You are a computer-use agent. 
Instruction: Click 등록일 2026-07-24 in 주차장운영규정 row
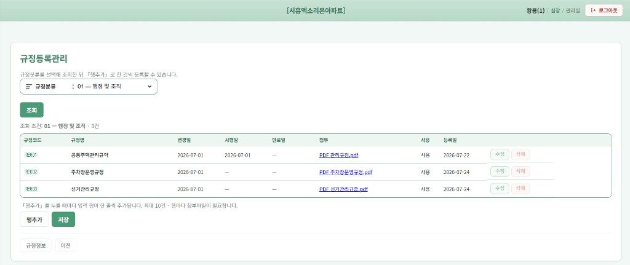click(456, 172)
